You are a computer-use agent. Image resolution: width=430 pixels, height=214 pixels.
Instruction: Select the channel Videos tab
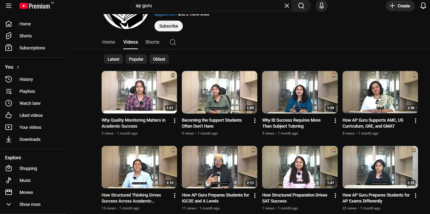(x=130, y=42)
